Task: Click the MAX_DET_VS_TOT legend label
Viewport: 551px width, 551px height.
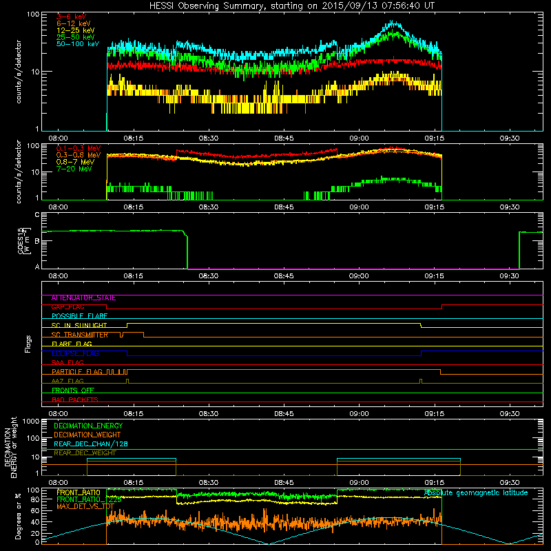Action: pyautogui.click(x=85, y=507)
